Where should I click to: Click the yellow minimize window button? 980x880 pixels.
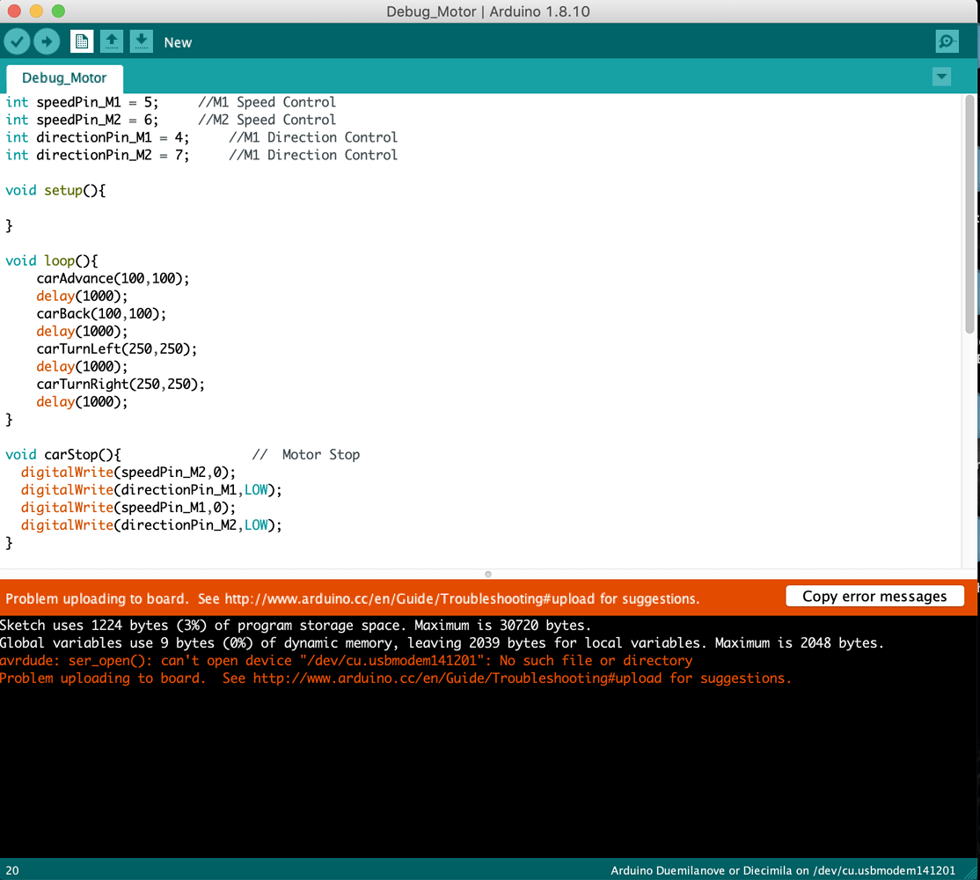click(36, 11)
